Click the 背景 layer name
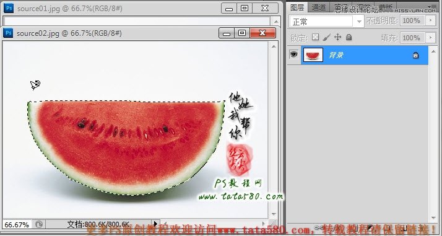Image resolution: width=442 pixels, height=236 pixels. coord(336,55)
